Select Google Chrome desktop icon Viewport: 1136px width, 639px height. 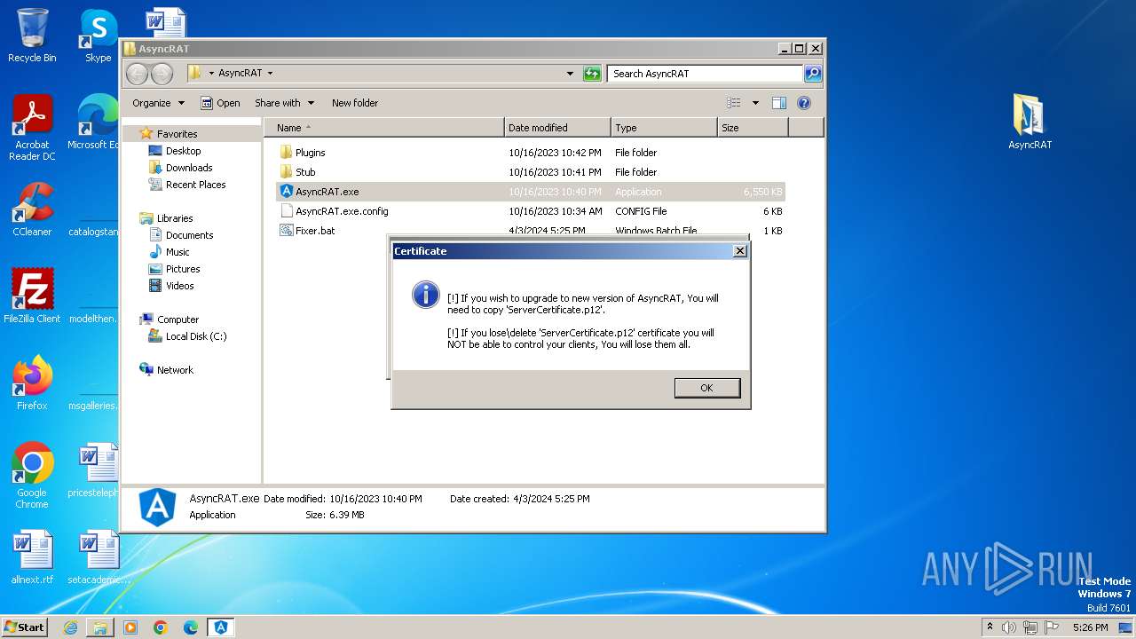(32, 476)
